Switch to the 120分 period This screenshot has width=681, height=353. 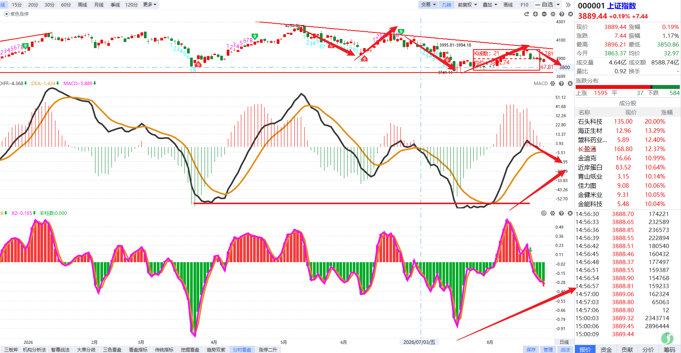[132, 5]
